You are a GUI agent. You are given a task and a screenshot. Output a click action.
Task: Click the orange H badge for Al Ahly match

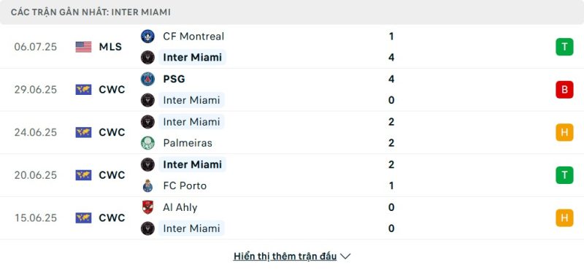click(x=564, y=218)
